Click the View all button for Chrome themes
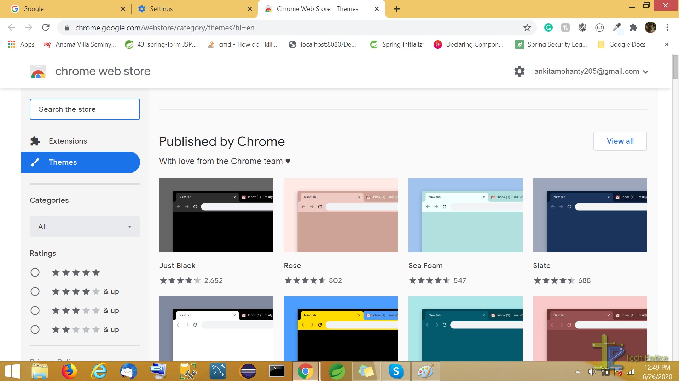 click(x=620, y=141)
